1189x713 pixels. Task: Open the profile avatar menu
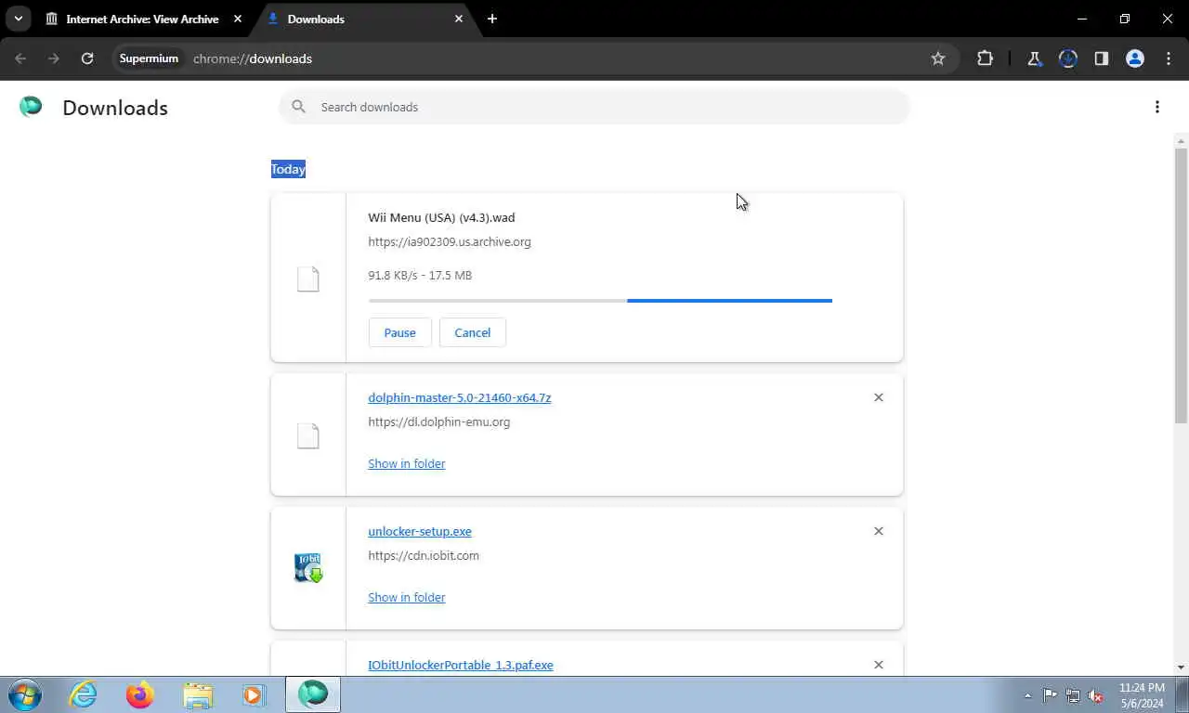click(1134, 58)
